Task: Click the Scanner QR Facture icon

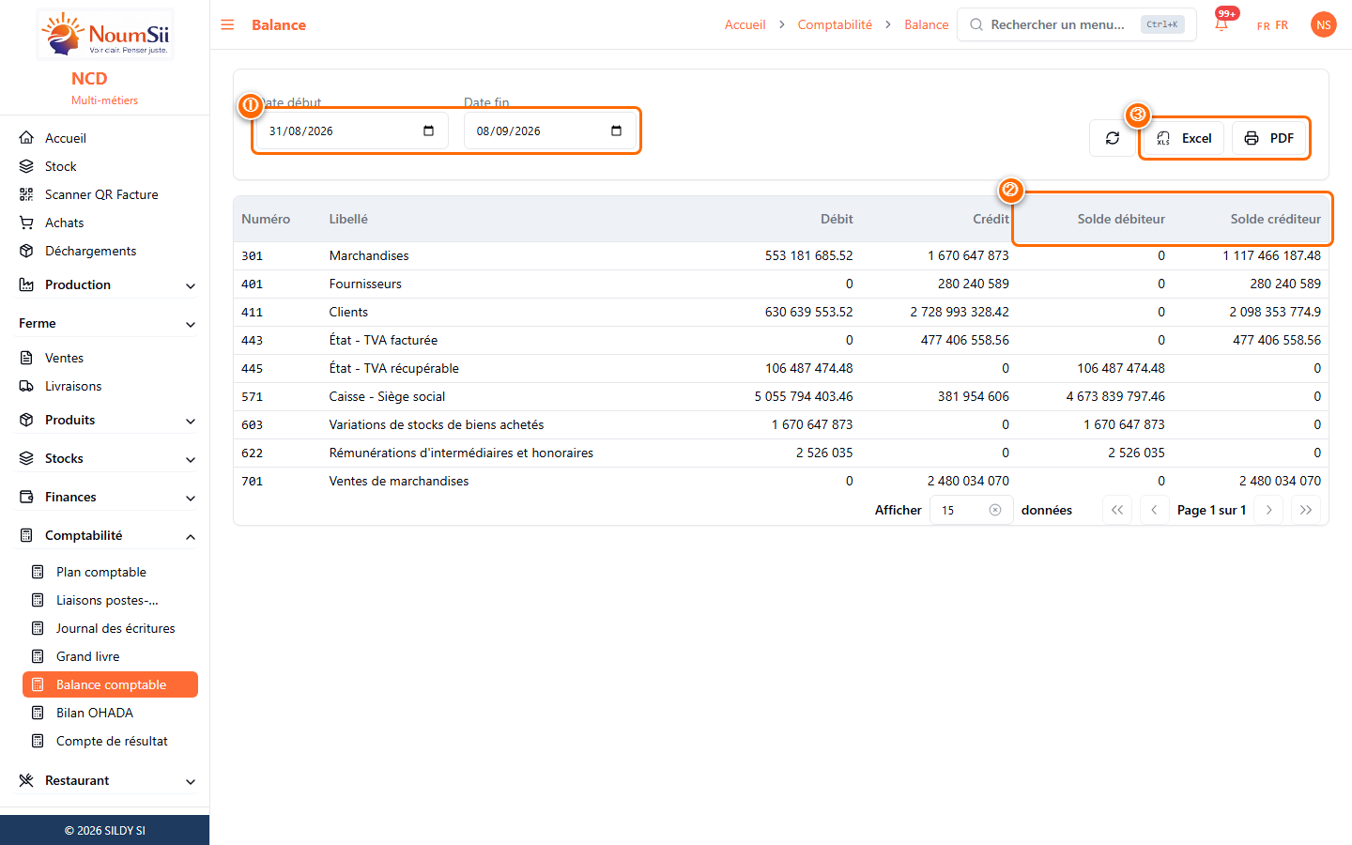Action: tap(26, 194)
